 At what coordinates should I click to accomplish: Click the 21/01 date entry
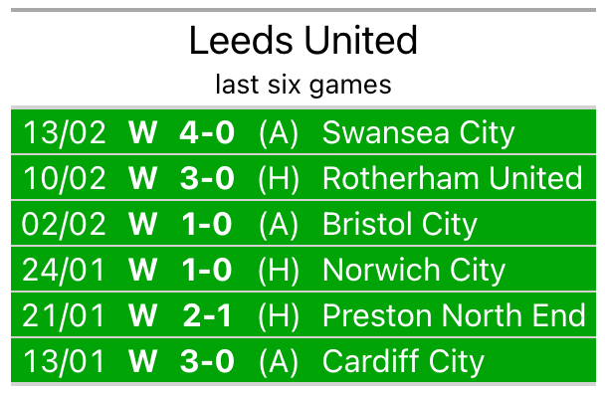(64, 315)
